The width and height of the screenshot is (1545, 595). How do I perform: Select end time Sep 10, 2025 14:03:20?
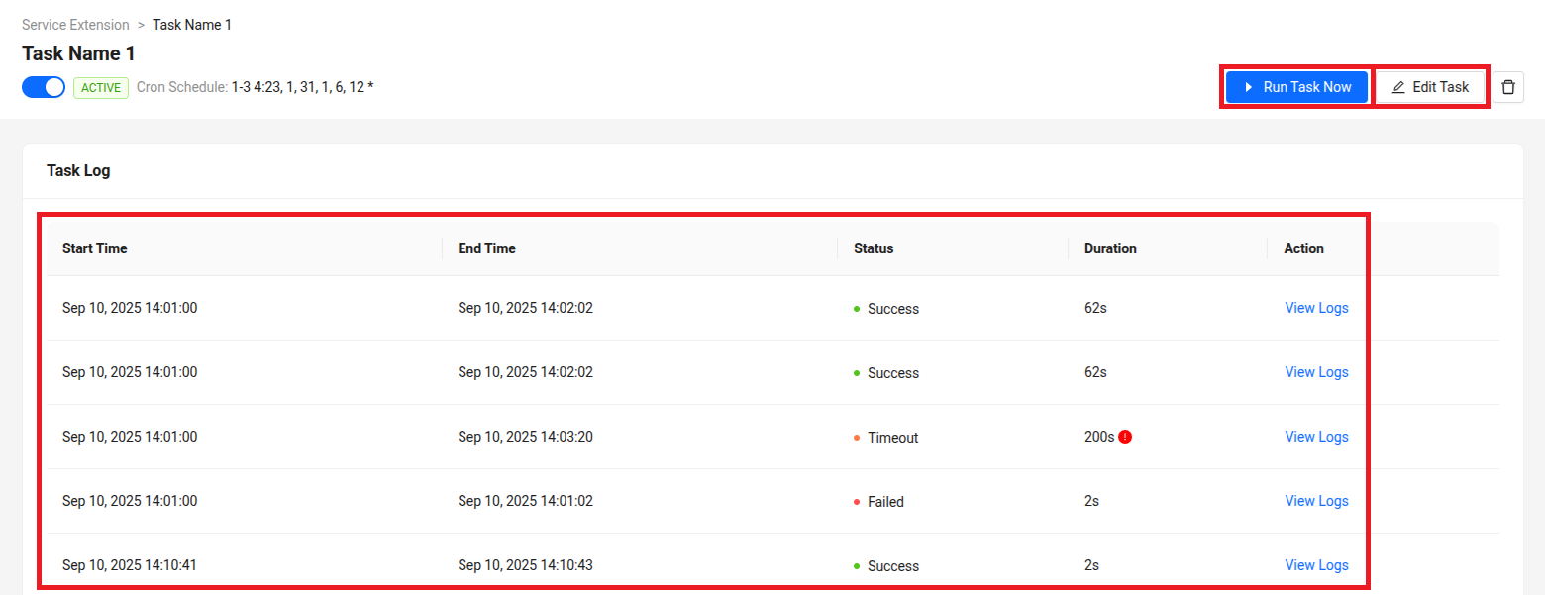(x=526, y=437)
